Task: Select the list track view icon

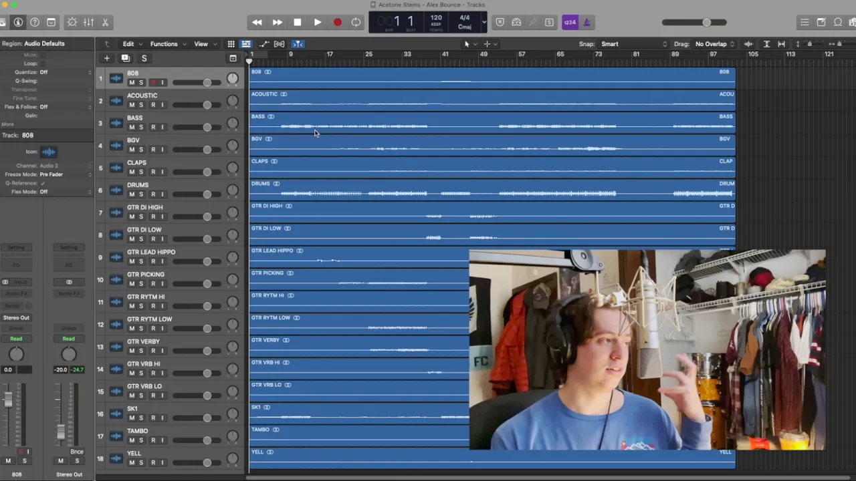Action: point(246,44)
